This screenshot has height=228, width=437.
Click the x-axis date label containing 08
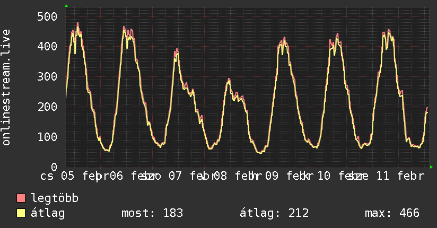[x=231, y=176]
